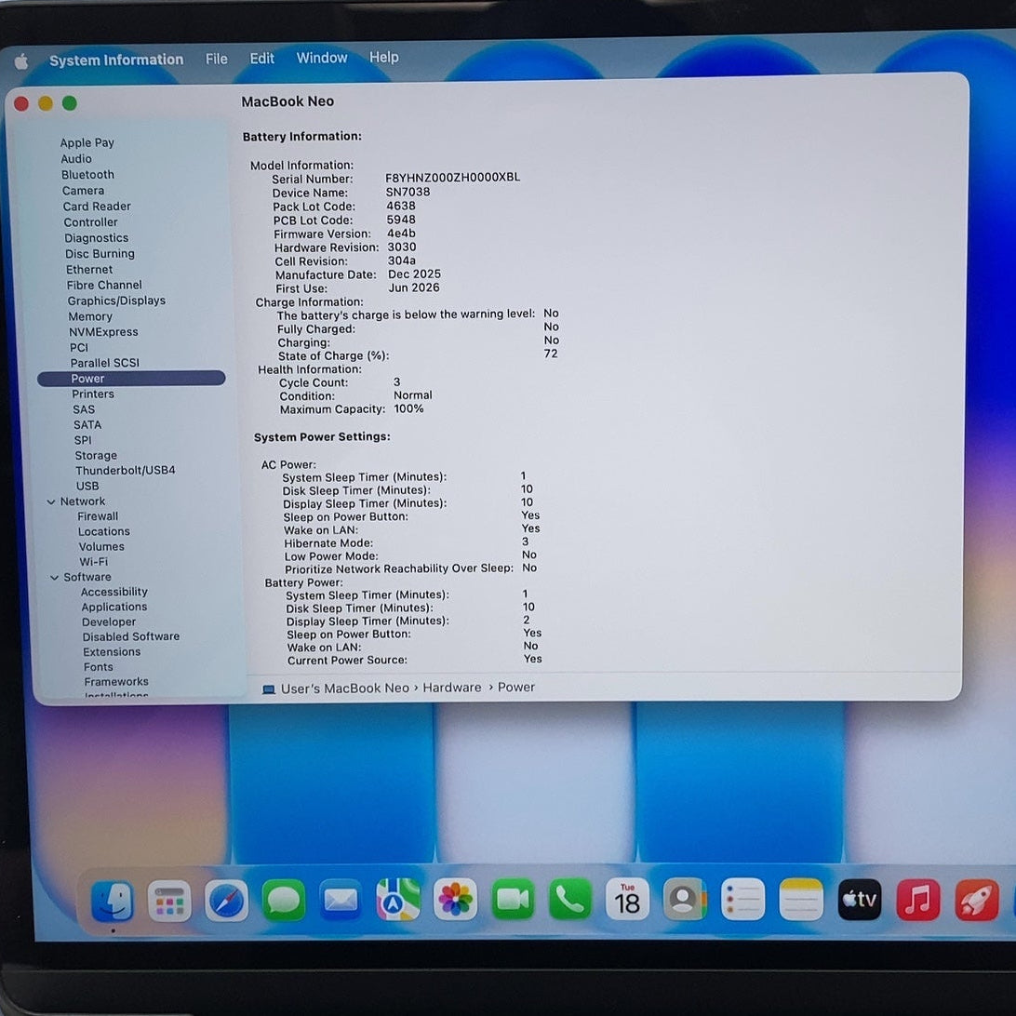Select Camera in sidebar
Viewport: 1016px width, 1016px height.
click(83, 191)
